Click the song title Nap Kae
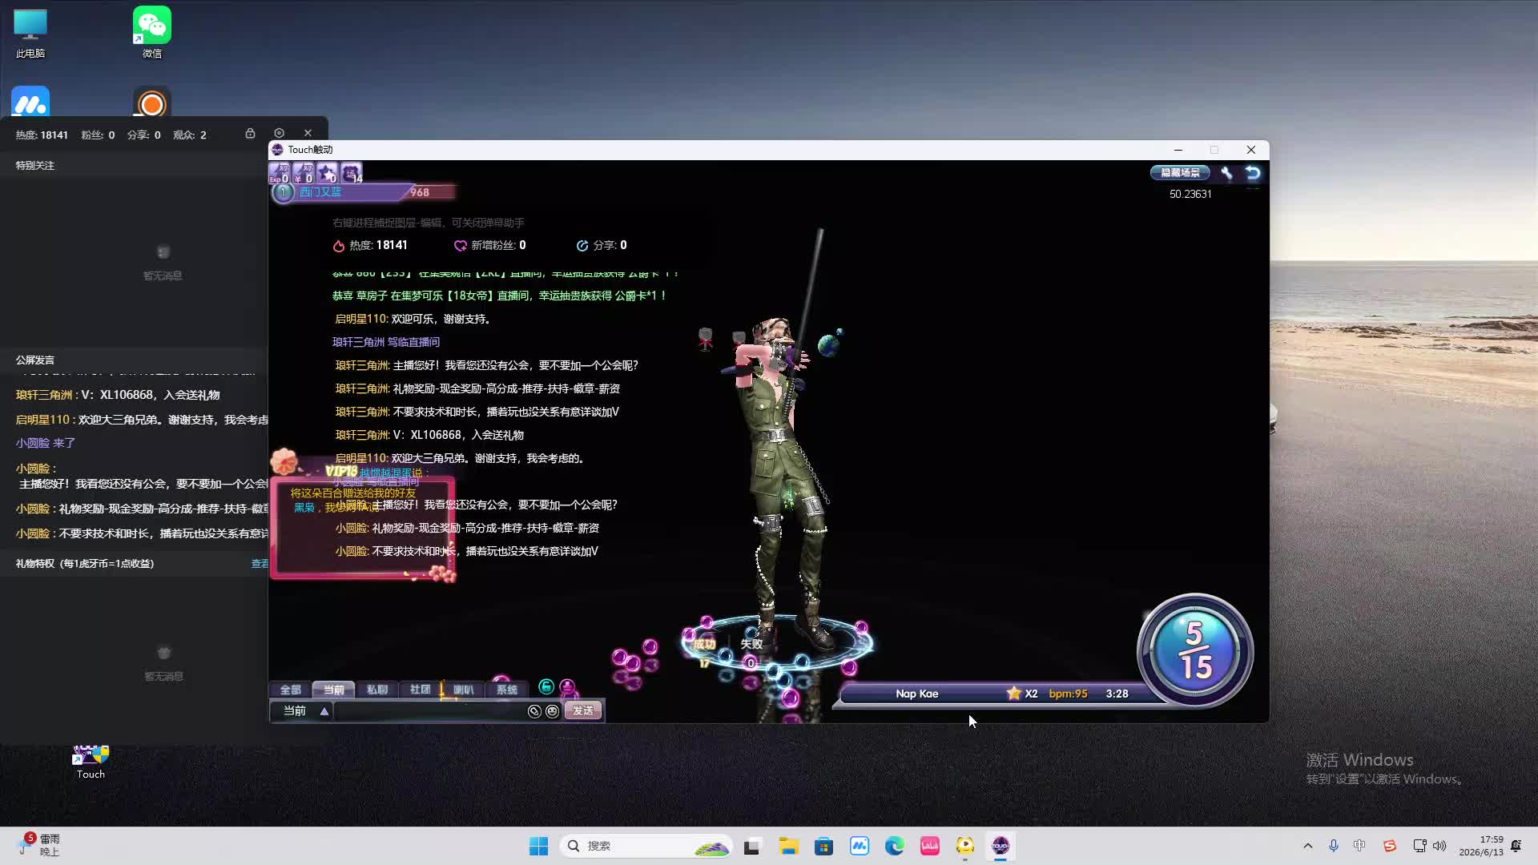The width and height of the screenshot is (1538, 865). point(916,694)
